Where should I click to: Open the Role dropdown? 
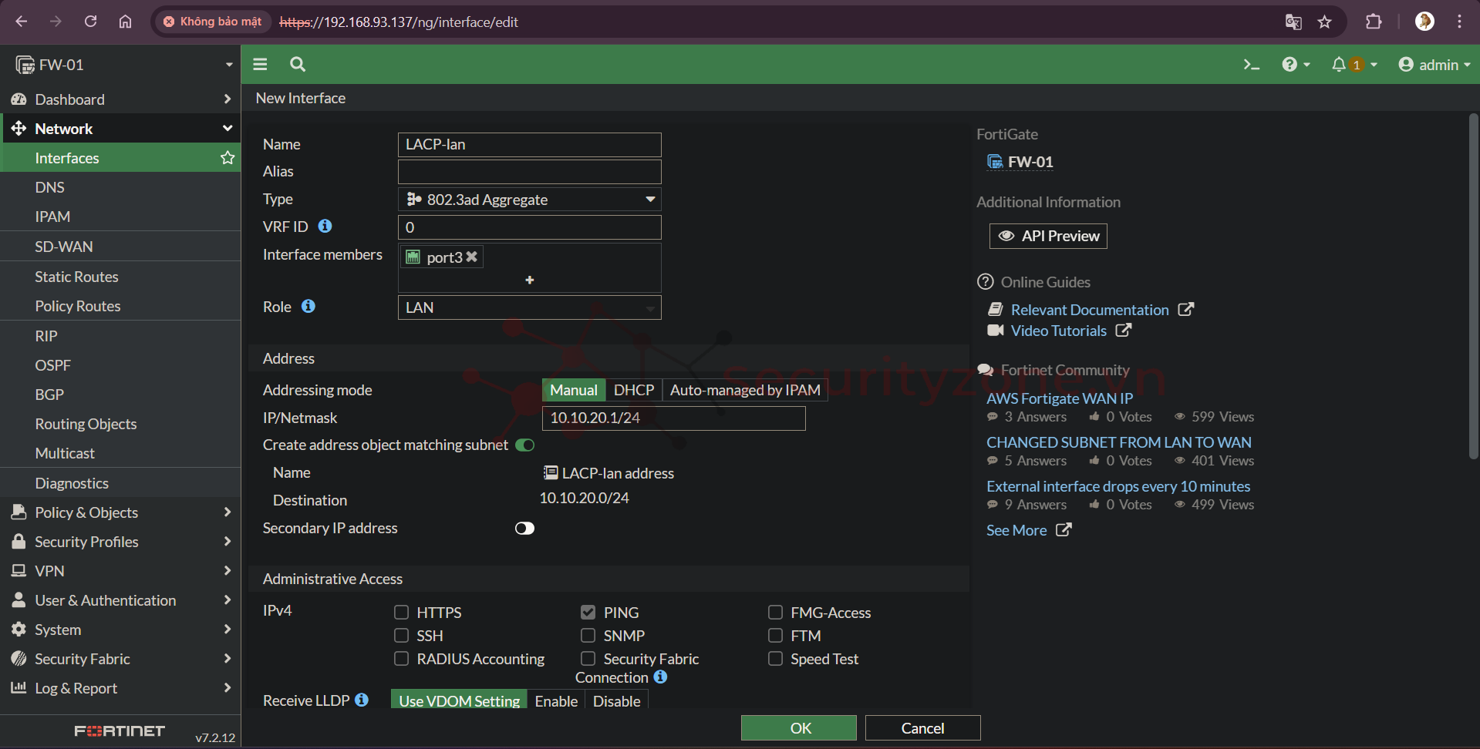tap(529, 307)
